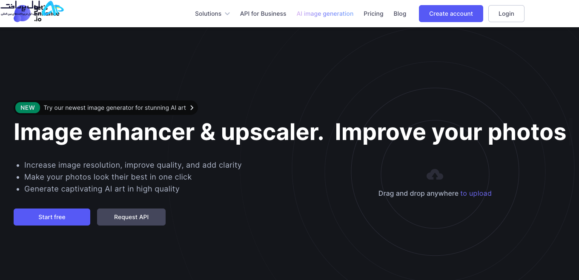Viewport: 579px width, 280px height.
Task: Click the 'Image enhancer & upscaler.' heading
Action: coord(169,132)
